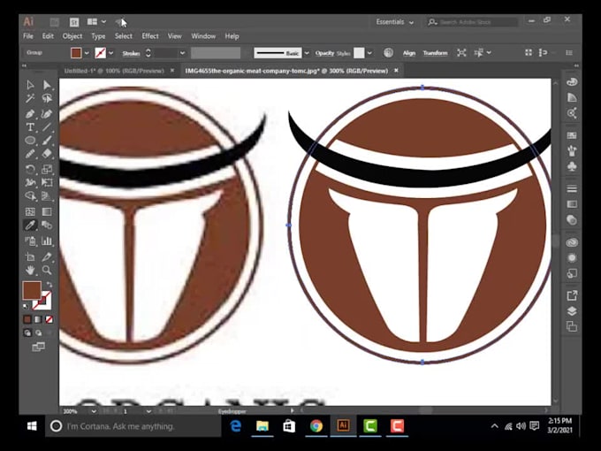Click the Transform link in control bar
The width and height of the screenshot is (601, 451).
(435, 53)
